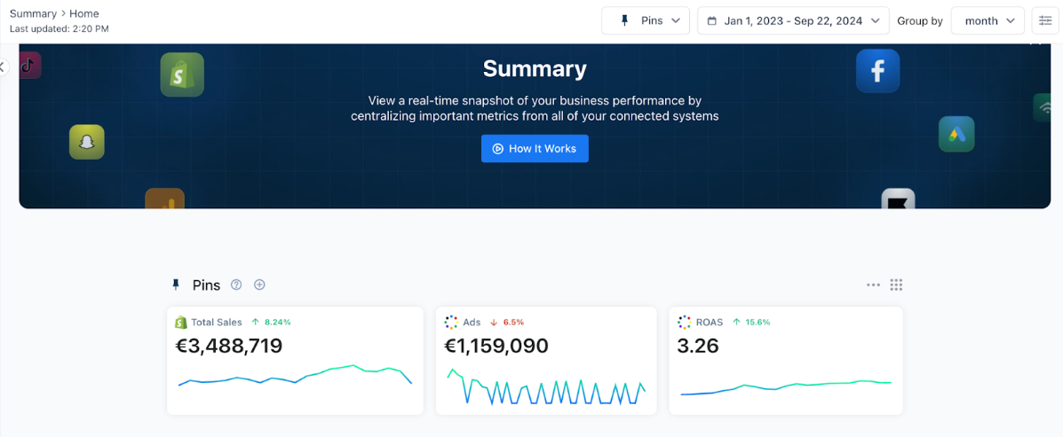Change the Group by month dropdown
Screen dimensions: 1063x437
(x=988, y=20)
